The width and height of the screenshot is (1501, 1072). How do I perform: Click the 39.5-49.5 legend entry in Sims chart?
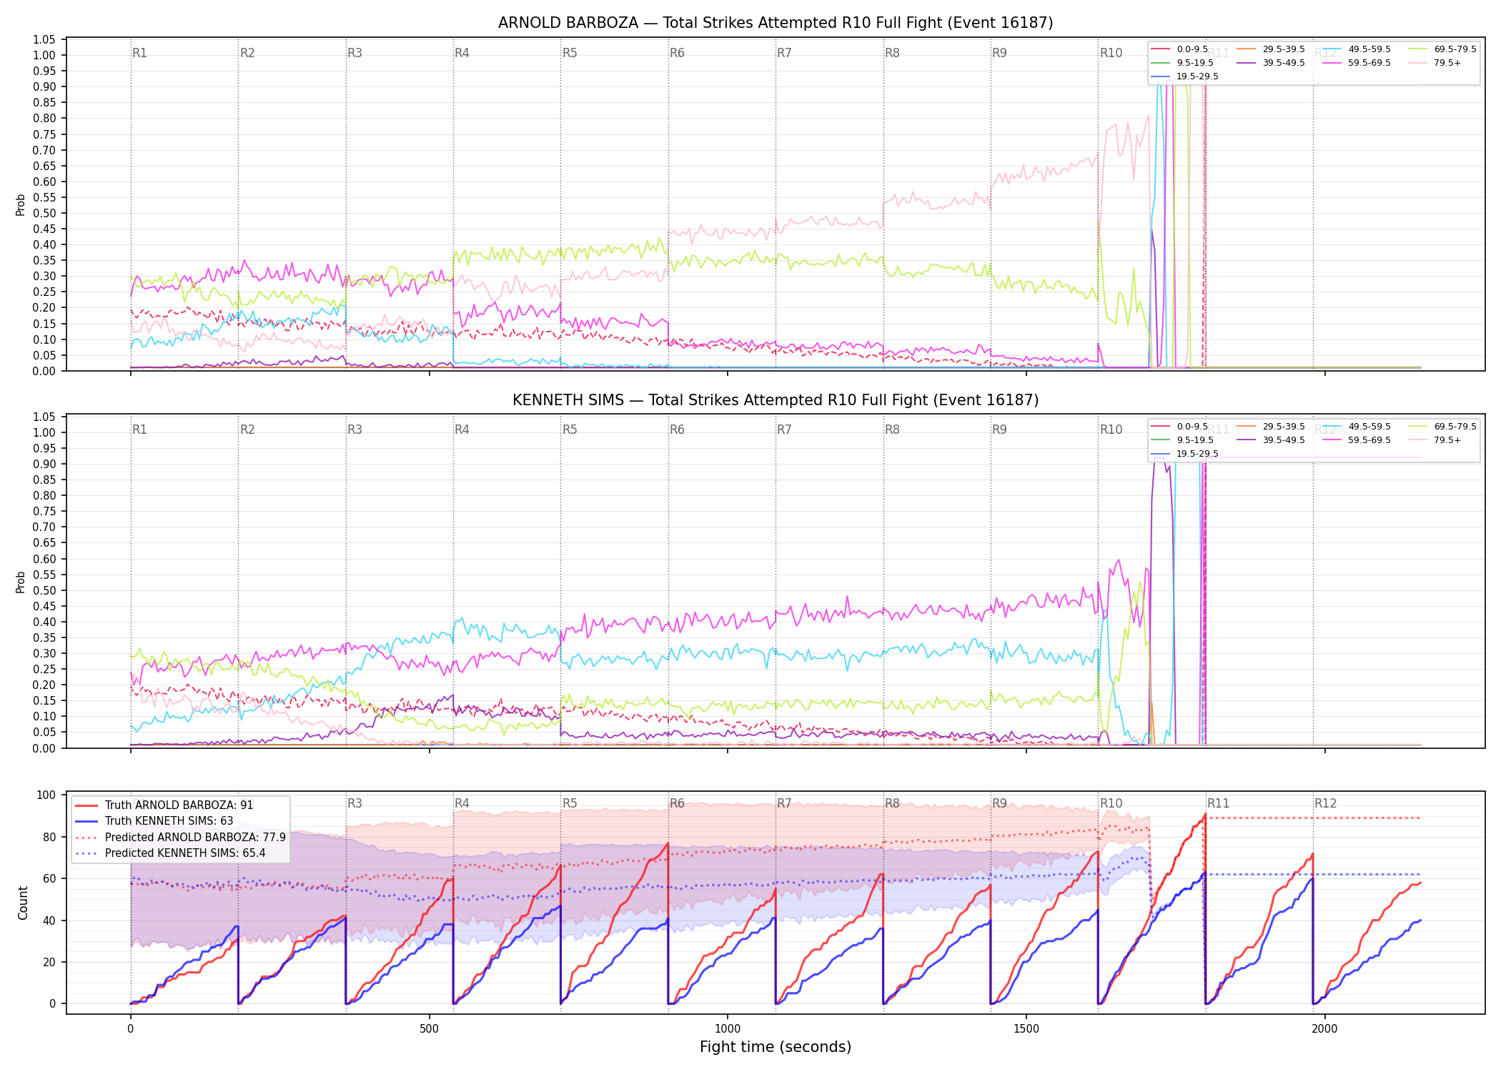click(x=1271, y=440)
